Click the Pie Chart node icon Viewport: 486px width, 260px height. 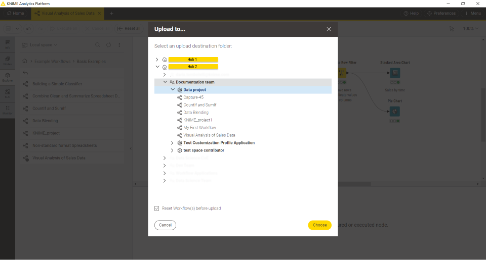pyautogui.click(x=394, y=112)
